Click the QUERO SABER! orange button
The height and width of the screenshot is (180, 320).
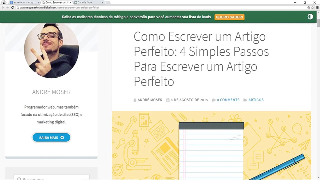(229, 17)
